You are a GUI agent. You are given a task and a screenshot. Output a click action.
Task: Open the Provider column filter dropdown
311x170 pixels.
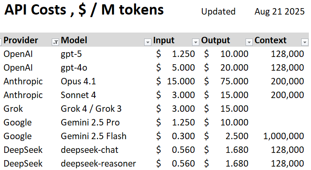click(55, 42)
